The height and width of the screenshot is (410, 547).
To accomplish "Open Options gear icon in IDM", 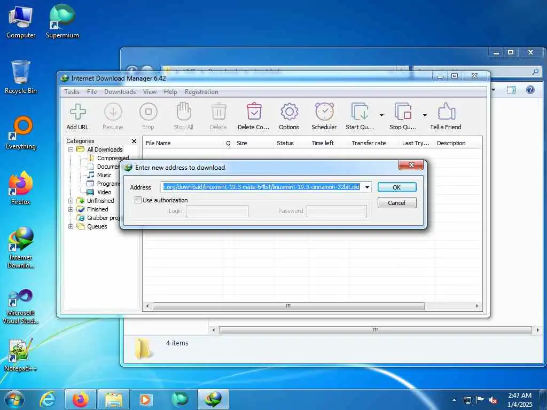I will (x=289, y=112).
